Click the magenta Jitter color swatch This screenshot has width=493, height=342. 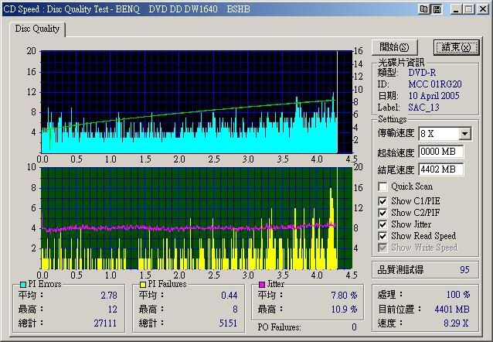[262, 285]
